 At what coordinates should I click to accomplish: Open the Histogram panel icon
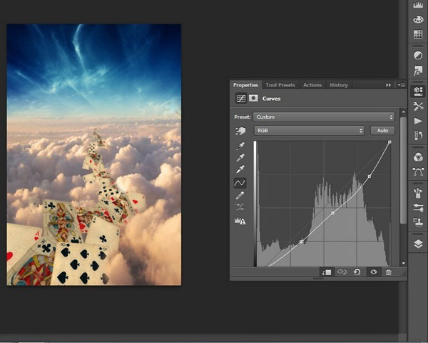click(418, 5)
